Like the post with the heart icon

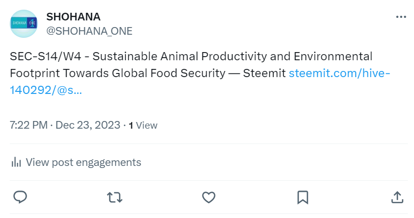click(x=209, y=197)
